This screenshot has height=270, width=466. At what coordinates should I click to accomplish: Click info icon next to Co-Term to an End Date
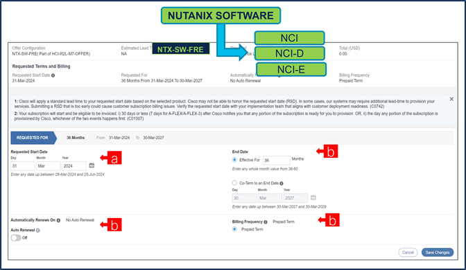(x=282, y=183)
